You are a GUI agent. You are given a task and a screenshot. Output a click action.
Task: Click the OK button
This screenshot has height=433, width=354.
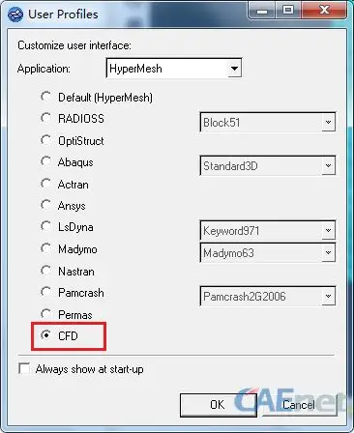pos(219,405)
